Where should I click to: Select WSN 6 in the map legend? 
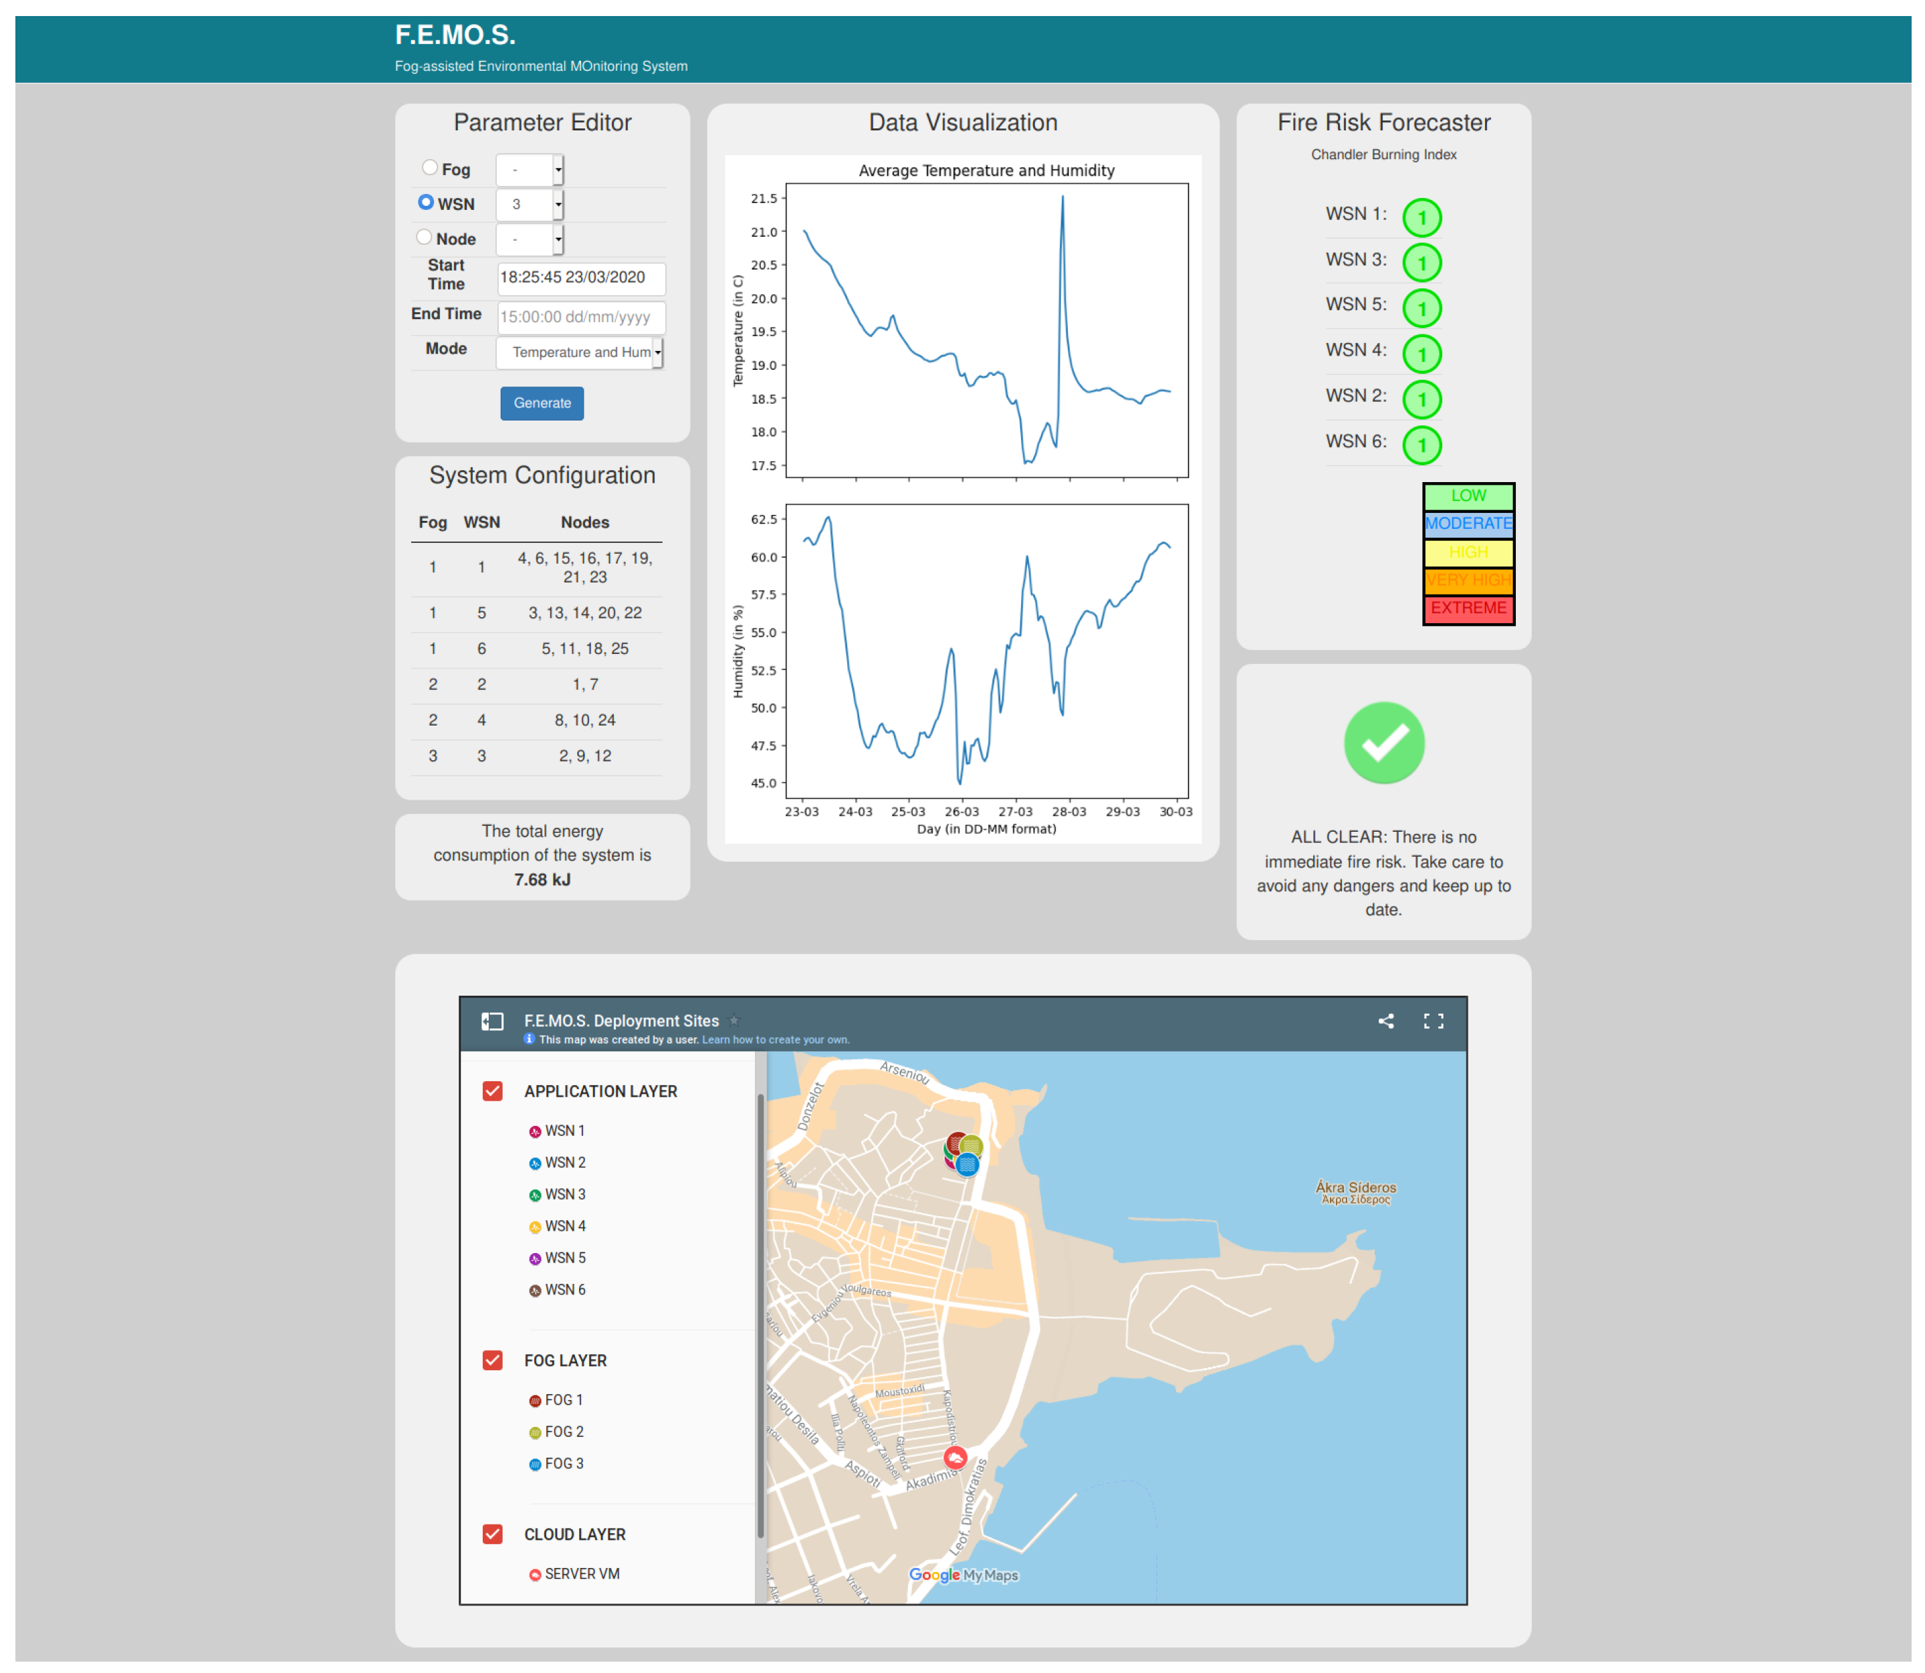558,1291
